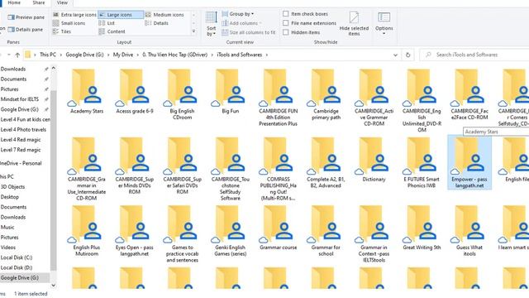Open the Cambridge primary path folder
The height and width of the screenshot is (298, 529).
pyautogui.click(x=326, y=94)
